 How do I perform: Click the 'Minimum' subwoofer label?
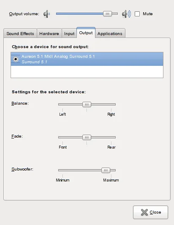(63, 180)
